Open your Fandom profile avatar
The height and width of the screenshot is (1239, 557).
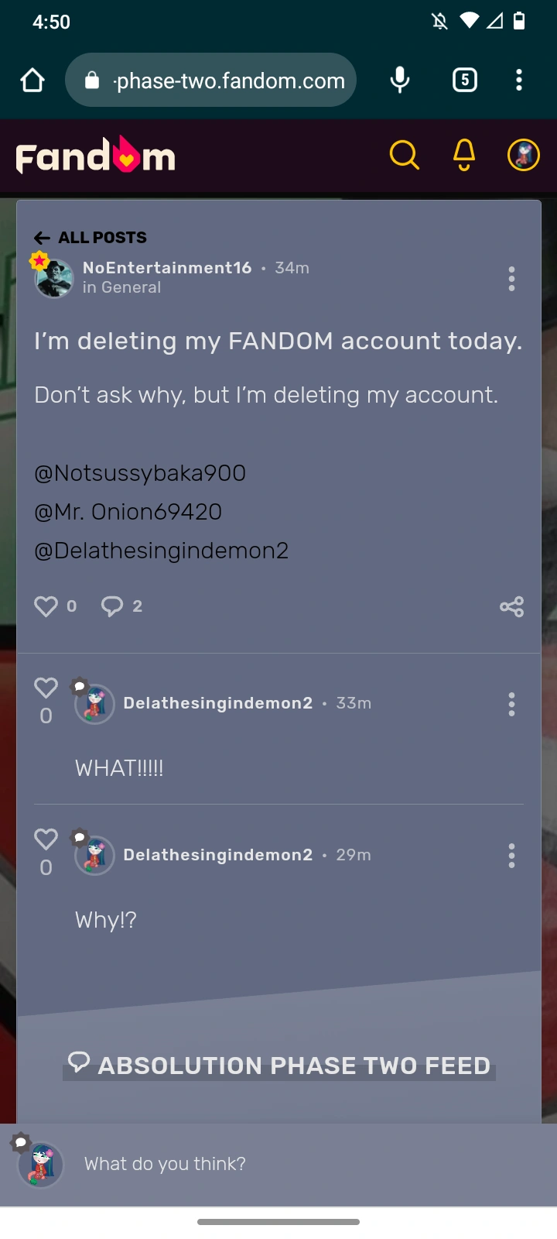pyautogui.click(x=523, y=155)
